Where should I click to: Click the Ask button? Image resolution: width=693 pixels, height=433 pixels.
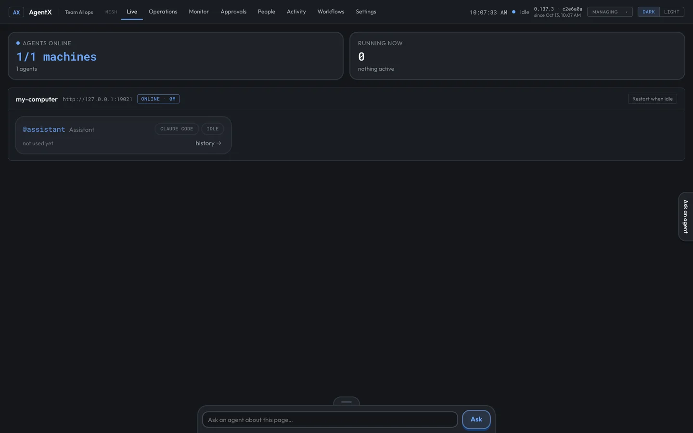476,420
